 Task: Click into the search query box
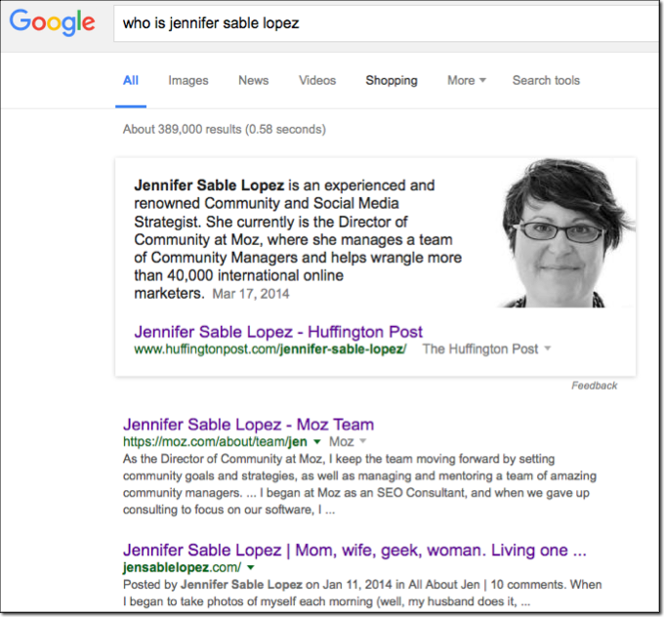pos(381,22)
